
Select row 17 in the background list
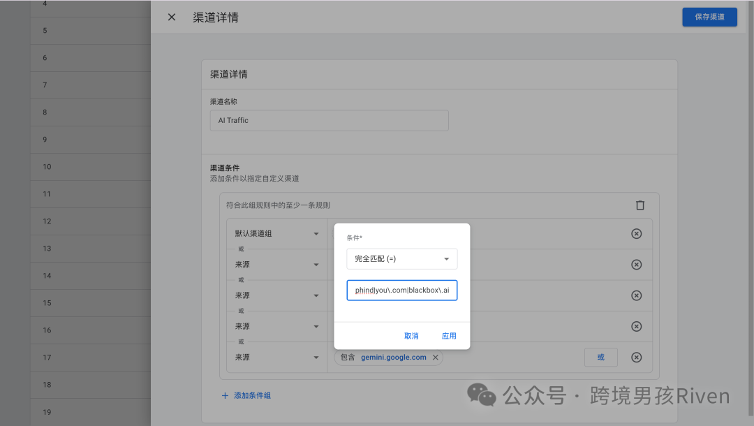click(90, 358)
